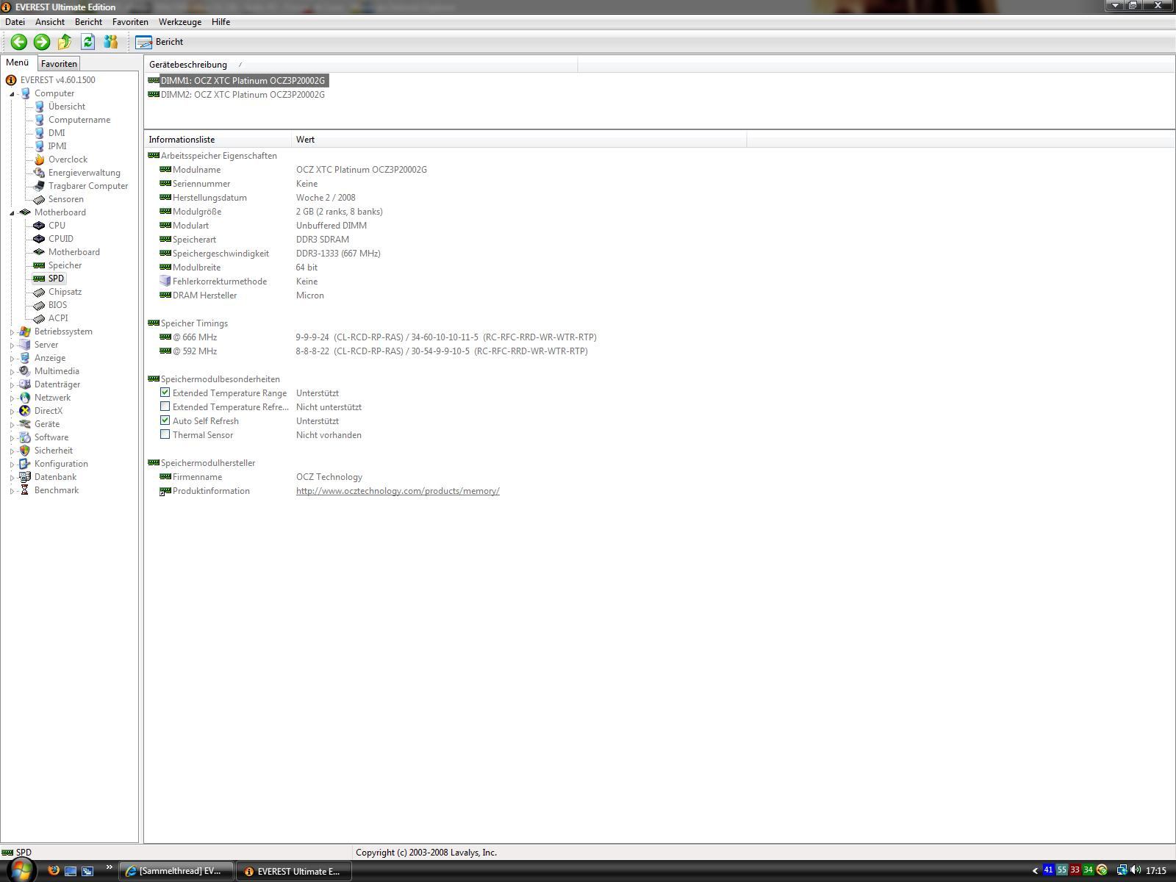Toggle the Thermal Sensor checkbox

tap(165, 434)
